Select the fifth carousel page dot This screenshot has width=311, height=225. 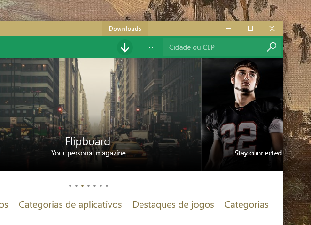click(94, 186)
